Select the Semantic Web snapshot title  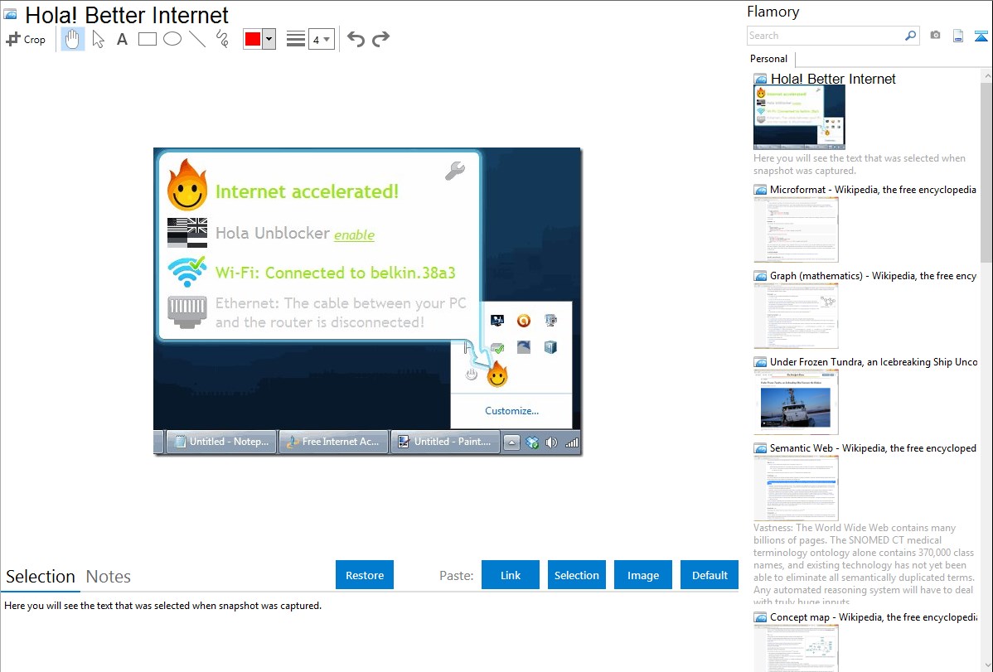(x=873, y=447)
